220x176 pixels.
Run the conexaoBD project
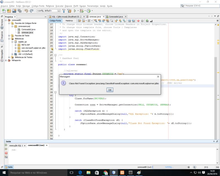click(75, 11)
